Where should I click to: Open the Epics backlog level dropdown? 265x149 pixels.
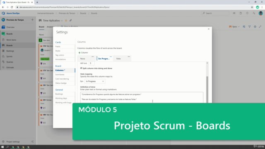point(234,26)
